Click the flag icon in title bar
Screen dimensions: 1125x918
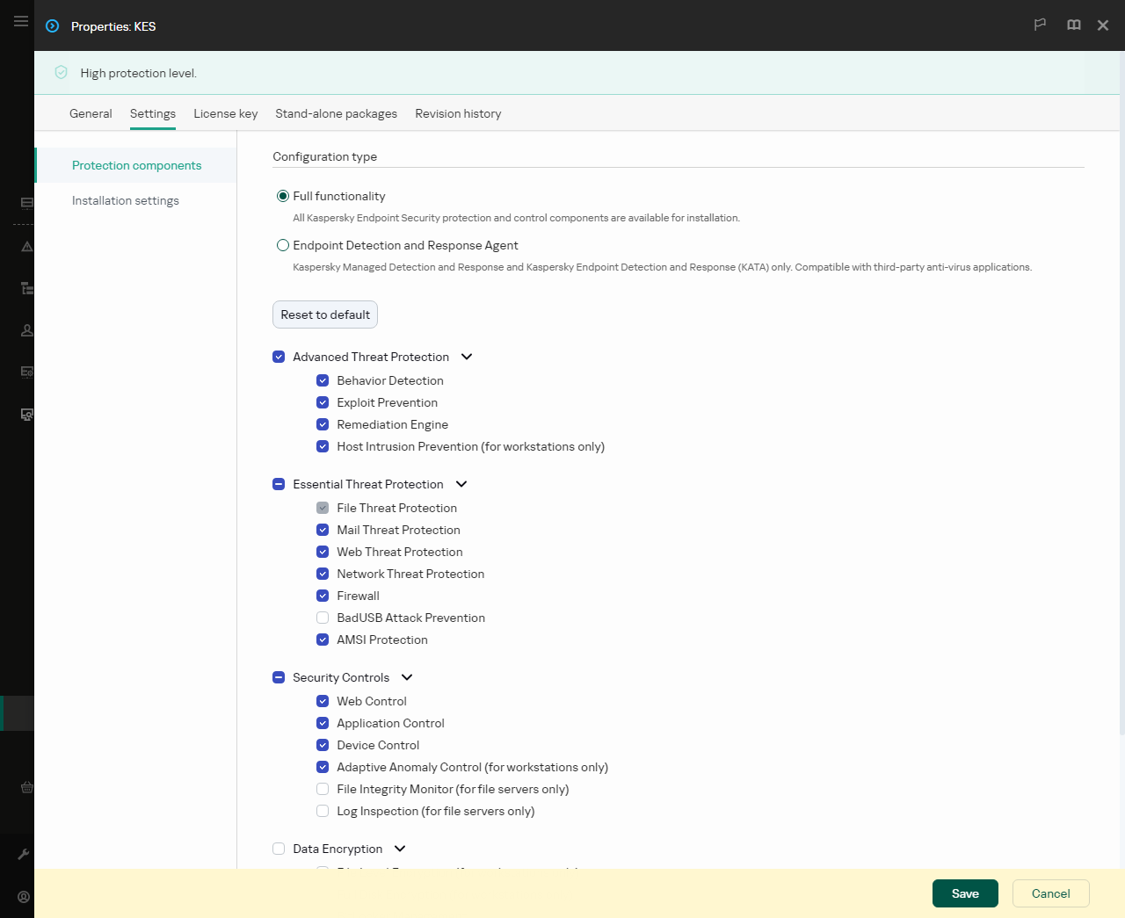tap(1040, 25)
